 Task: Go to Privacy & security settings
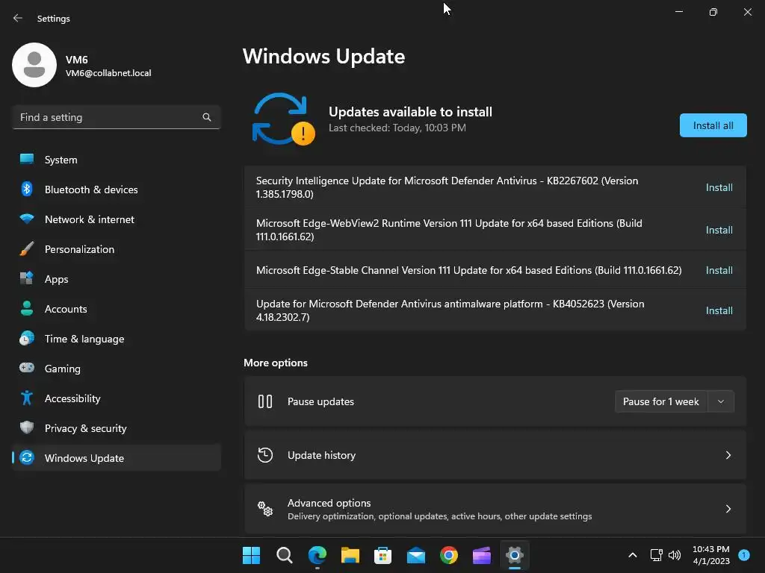pos(117,428)
